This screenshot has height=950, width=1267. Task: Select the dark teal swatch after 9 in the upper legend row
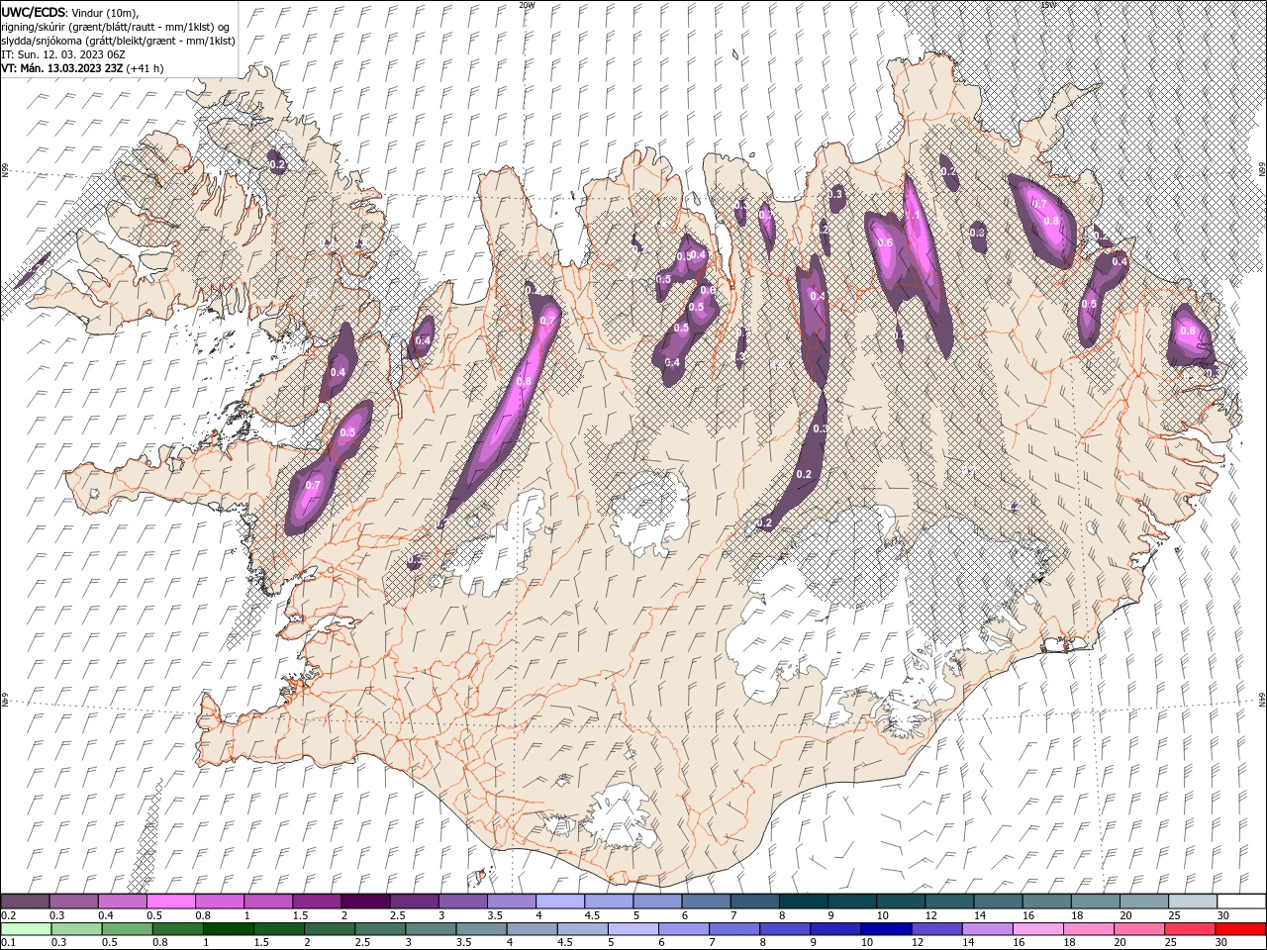pos(802,902)
